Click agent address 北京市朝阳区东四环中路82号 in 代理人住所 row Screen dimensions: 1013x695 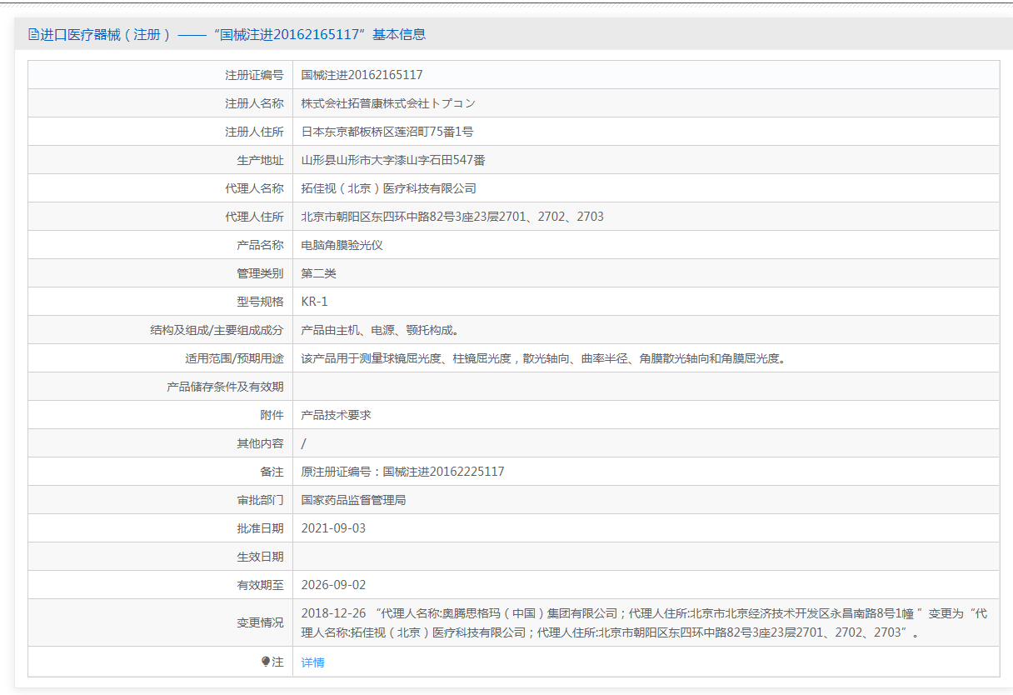(x=452, y=217)
